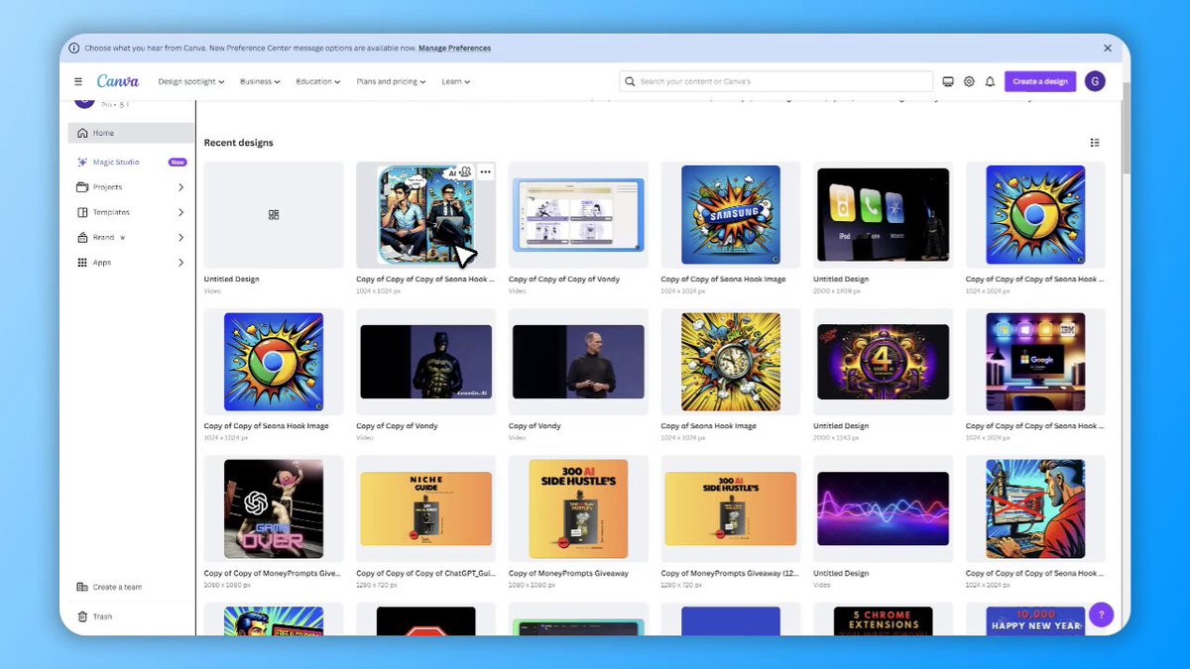
Task: Open the Batman video thumbnail
Action: tap(426, 362)
